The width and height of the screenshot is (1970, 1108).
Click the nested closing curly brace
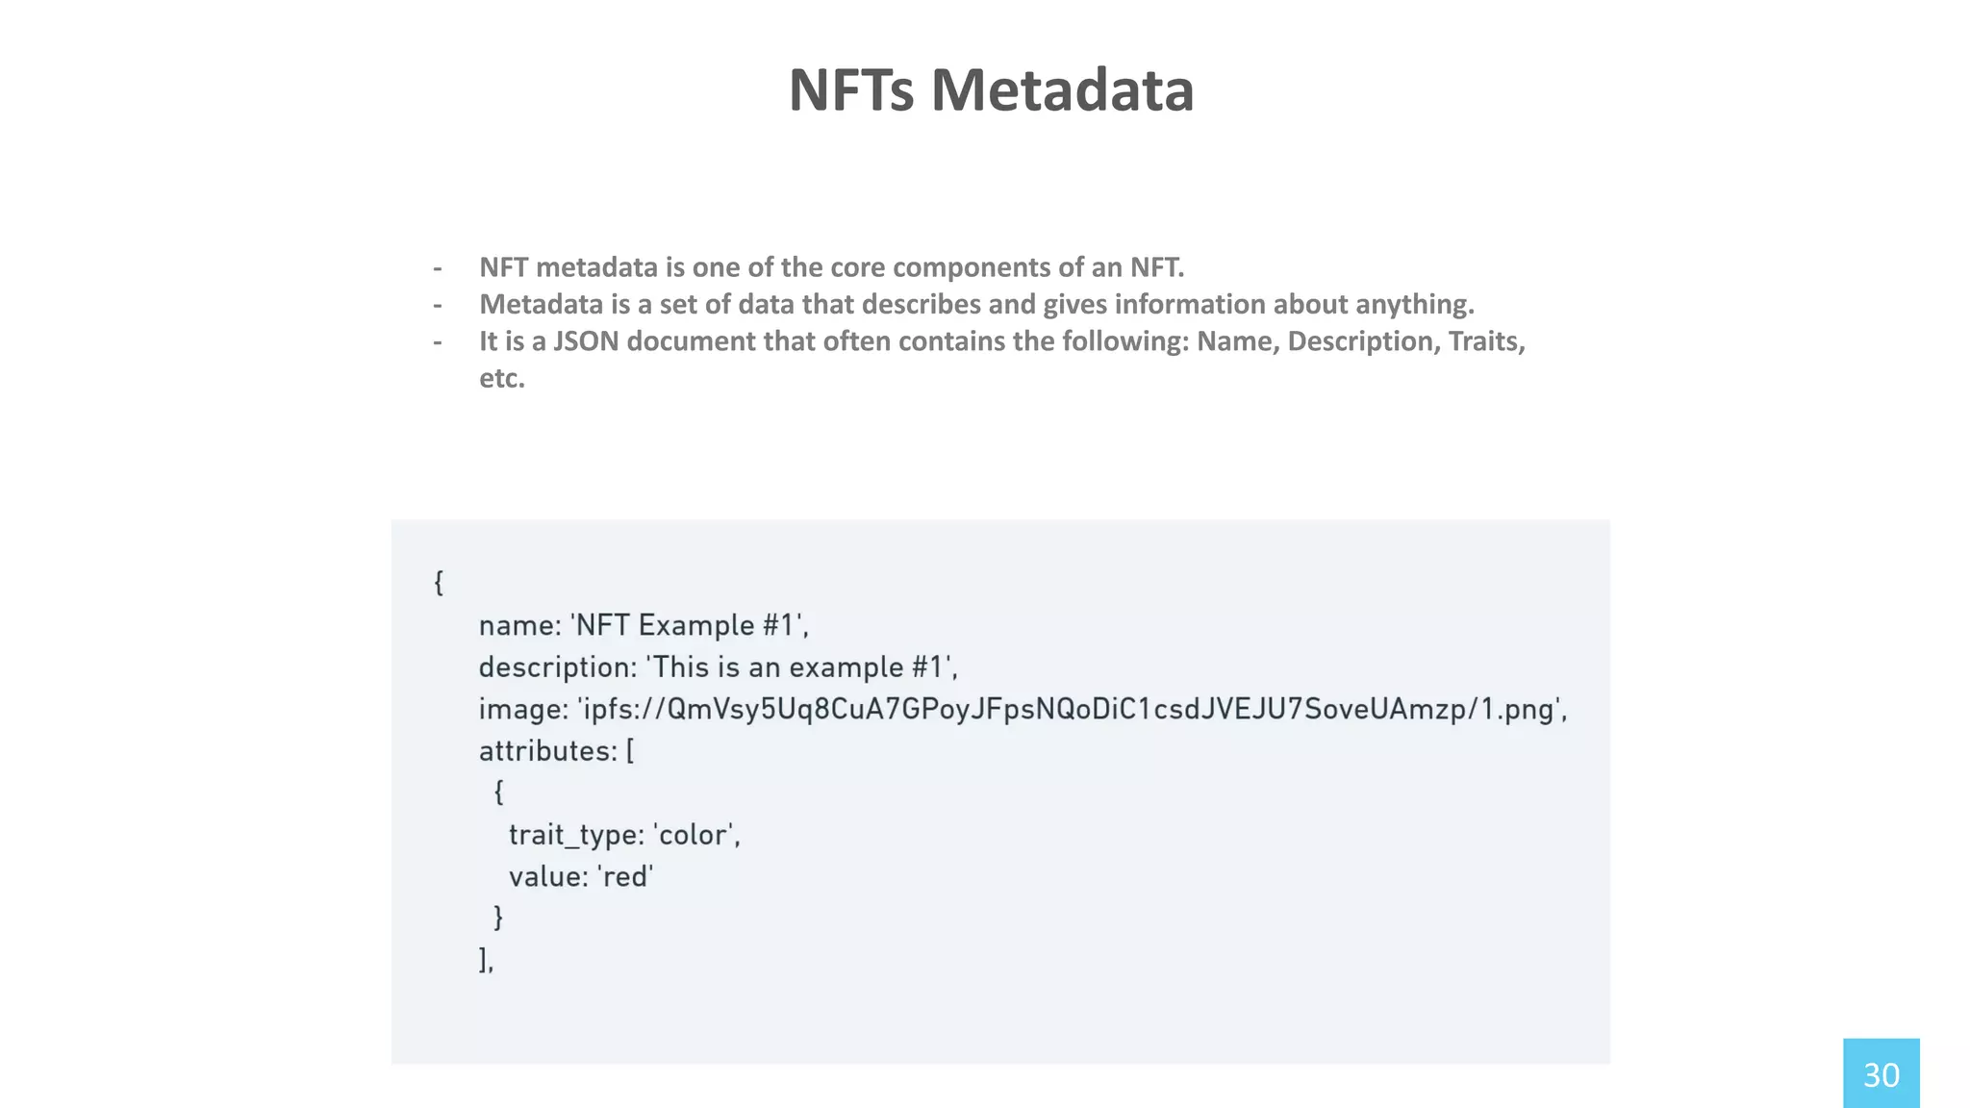click(498, 917)
